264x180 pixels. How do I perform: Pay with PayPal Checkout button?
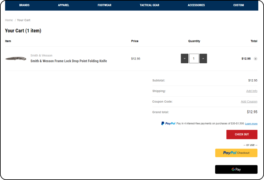[x=236, y=153]
